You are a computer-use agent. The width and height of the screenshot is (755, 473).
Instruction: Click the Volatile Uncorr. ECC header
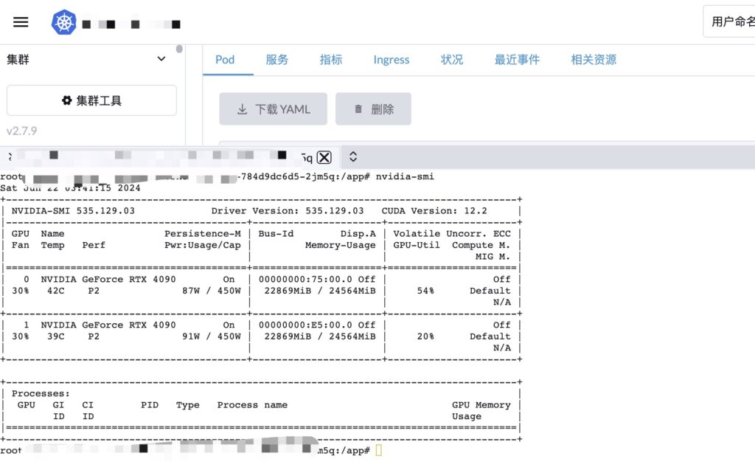[x=452, y=234]
